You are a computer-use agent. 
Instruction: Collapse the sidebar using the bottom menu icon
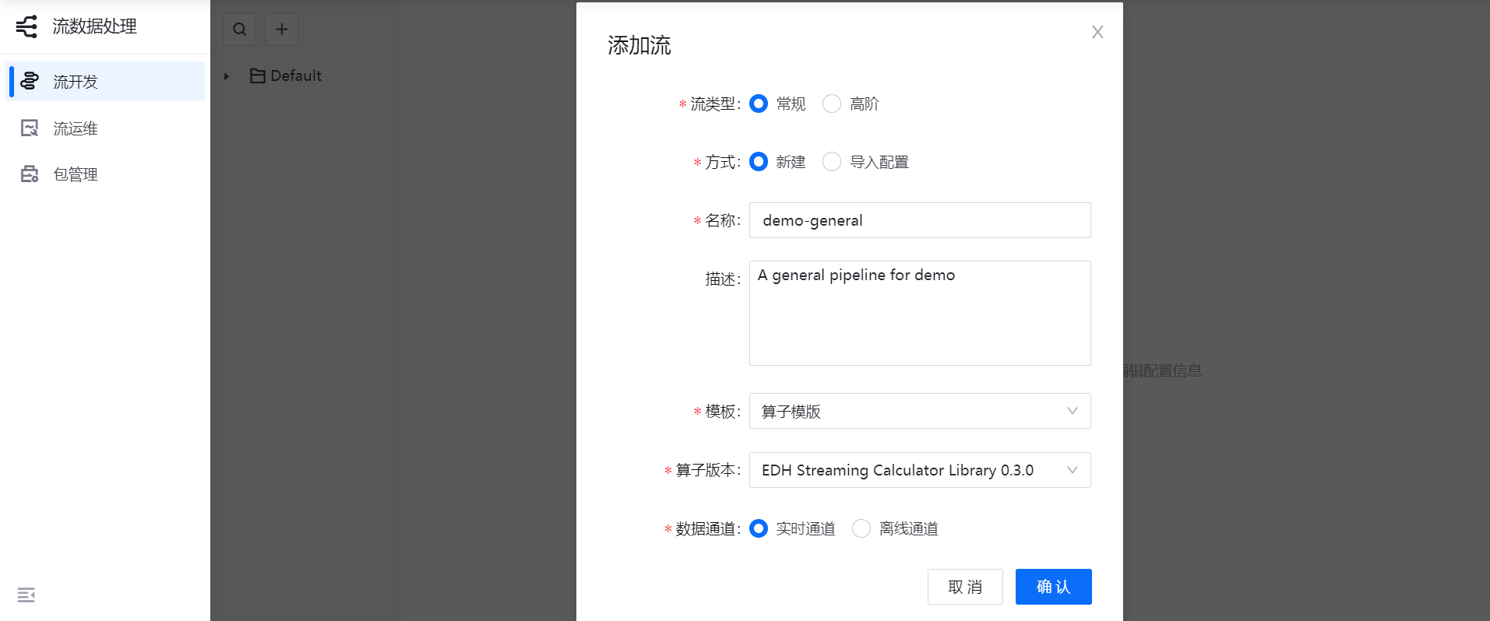click(x=26, y=595)
